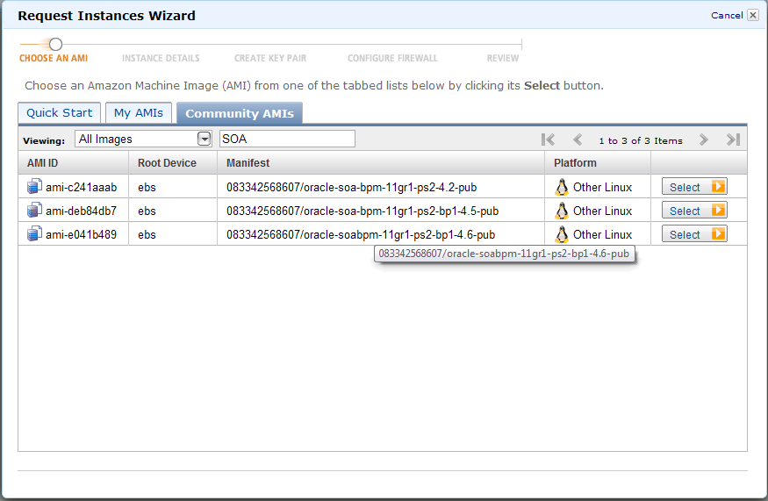Open the Community AMIs tab
Image resolution: width=768 pixels, height=501 pixels.
point(240,113)
